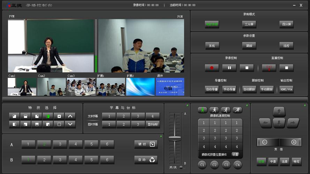Select the Cam1 teacher thumbnail

[x=22, y=87]
